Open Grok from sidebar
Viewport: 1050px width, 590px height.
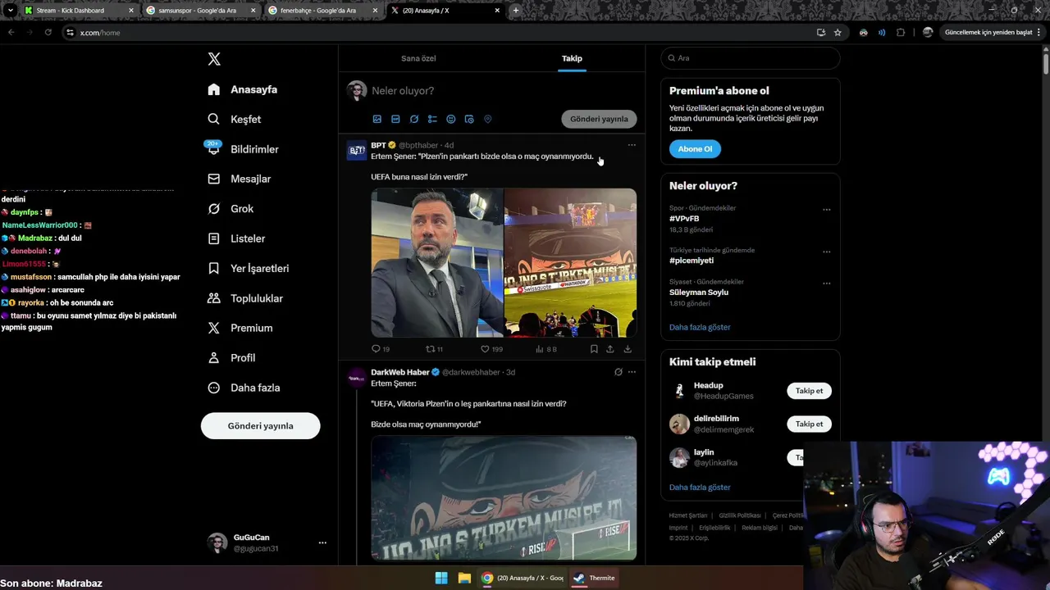pyautogui.click(x=231, y=209)
